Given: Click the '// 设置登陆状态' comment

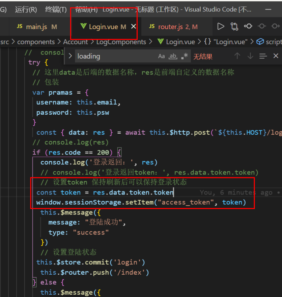Looking at the screenshot, I should click(68, 252).
